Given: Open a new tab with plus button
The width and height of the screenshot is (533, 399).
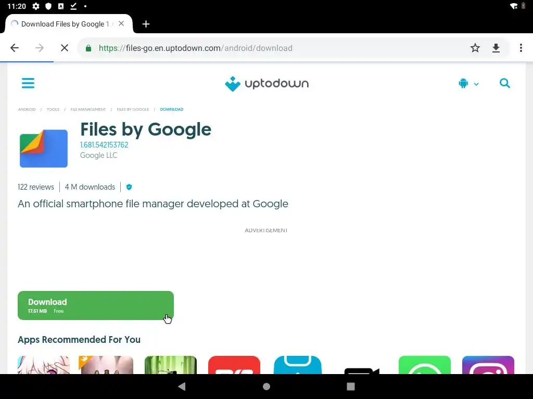Looking at the screenshot, I should (146, 24).
